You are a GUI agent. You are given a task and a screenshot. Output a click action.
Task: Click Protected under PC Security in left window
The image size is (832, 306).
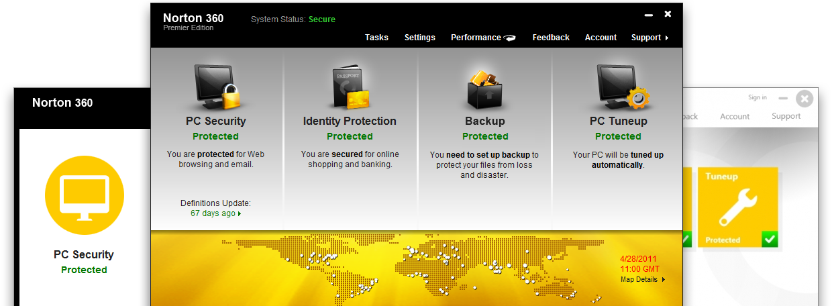(x=84, y=270)
